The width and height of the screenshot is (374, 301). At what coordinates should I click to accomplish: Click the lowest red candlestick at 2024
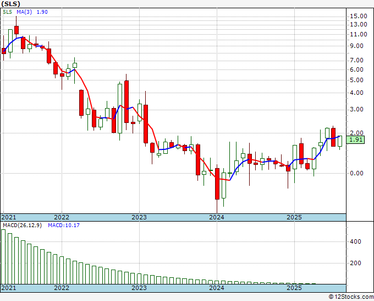tap(217, 184)
